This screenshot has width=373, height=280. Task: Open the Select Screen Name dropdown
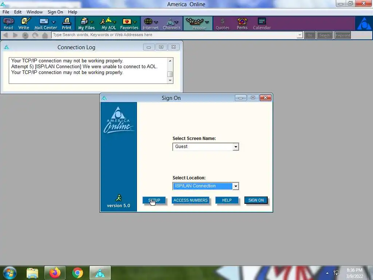pos(236,147)
